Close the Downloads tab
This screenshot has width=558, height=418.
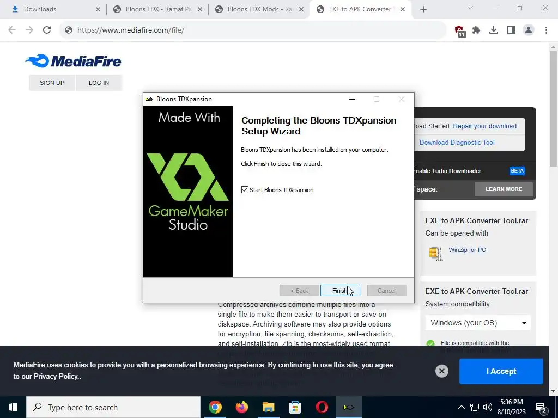[98, 9]
